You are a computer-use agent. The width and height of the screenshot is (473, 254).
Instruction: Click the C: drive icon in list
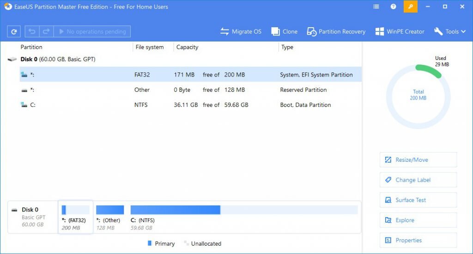click(x=24, y=105)
